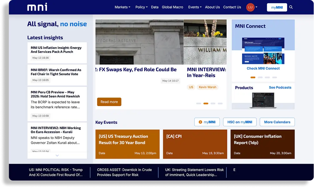
Task: Click the HSC on myMNI button
Action: pos(240,122)
